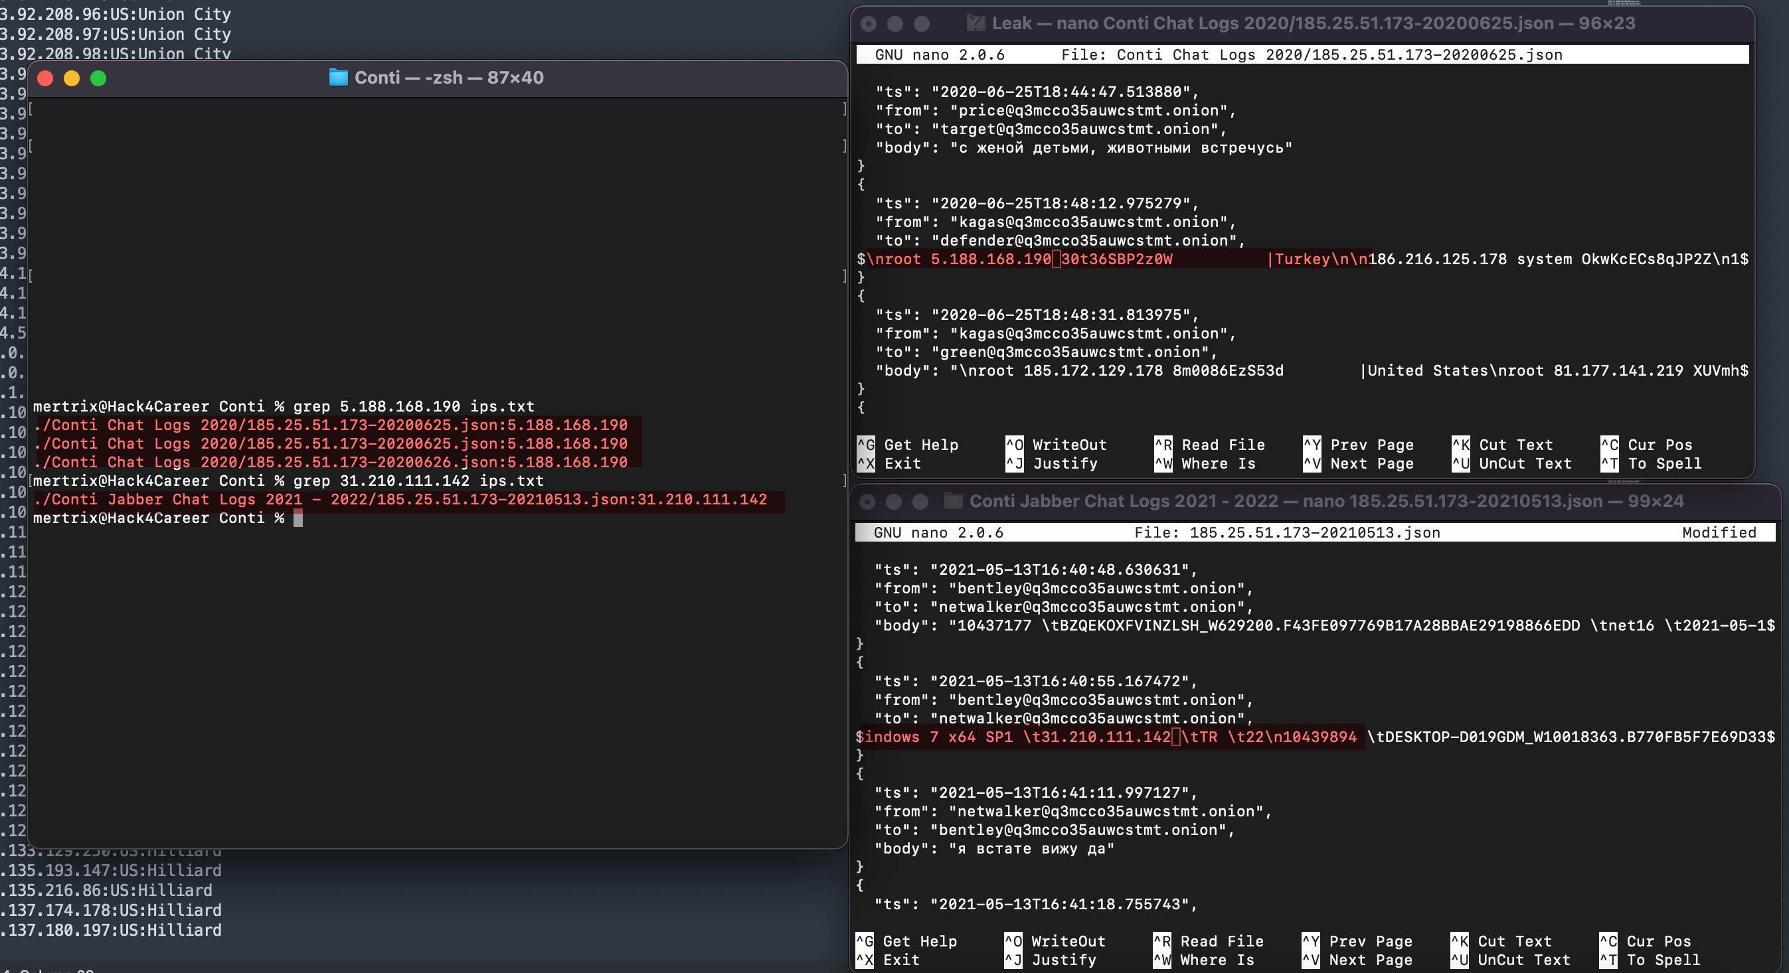The width and height of the screenshot is (1789, 973).
Task: Click '.135.193.147:US:Hilliard' in background window
Action: coord(111,870)
